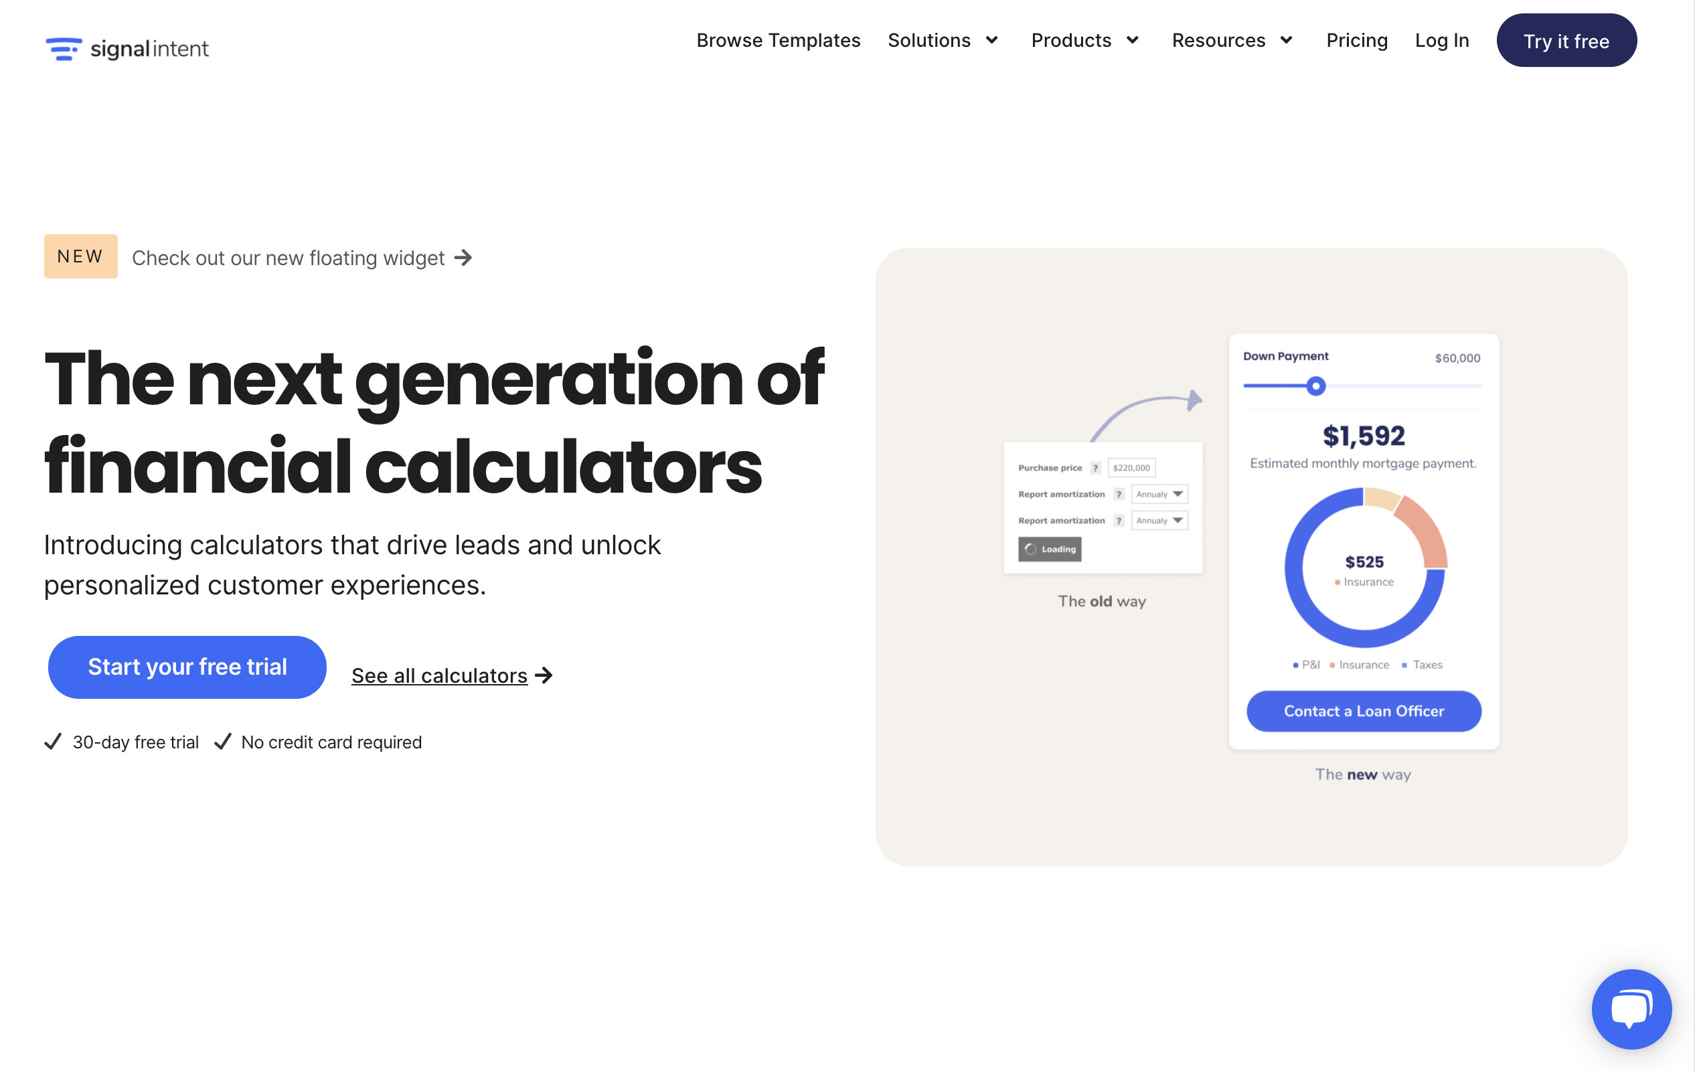Click the Contact a Loan Officer button
Viewport: 1695px width, 1071px height.
point(1362,710)
